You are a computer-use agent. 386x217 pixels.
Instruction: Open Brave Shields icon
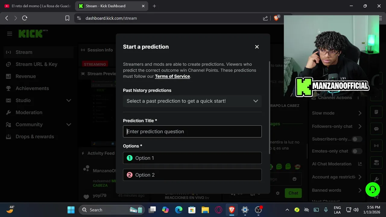[276, 18]
